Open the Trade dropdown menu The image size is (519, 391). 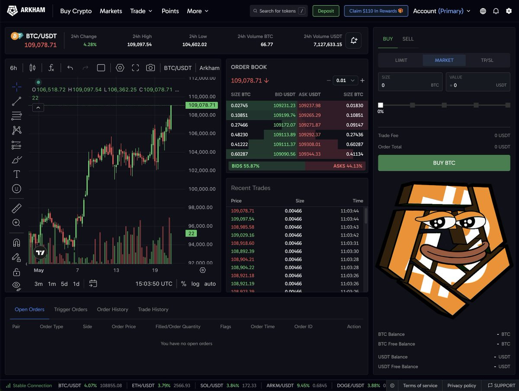pos(141,11)
